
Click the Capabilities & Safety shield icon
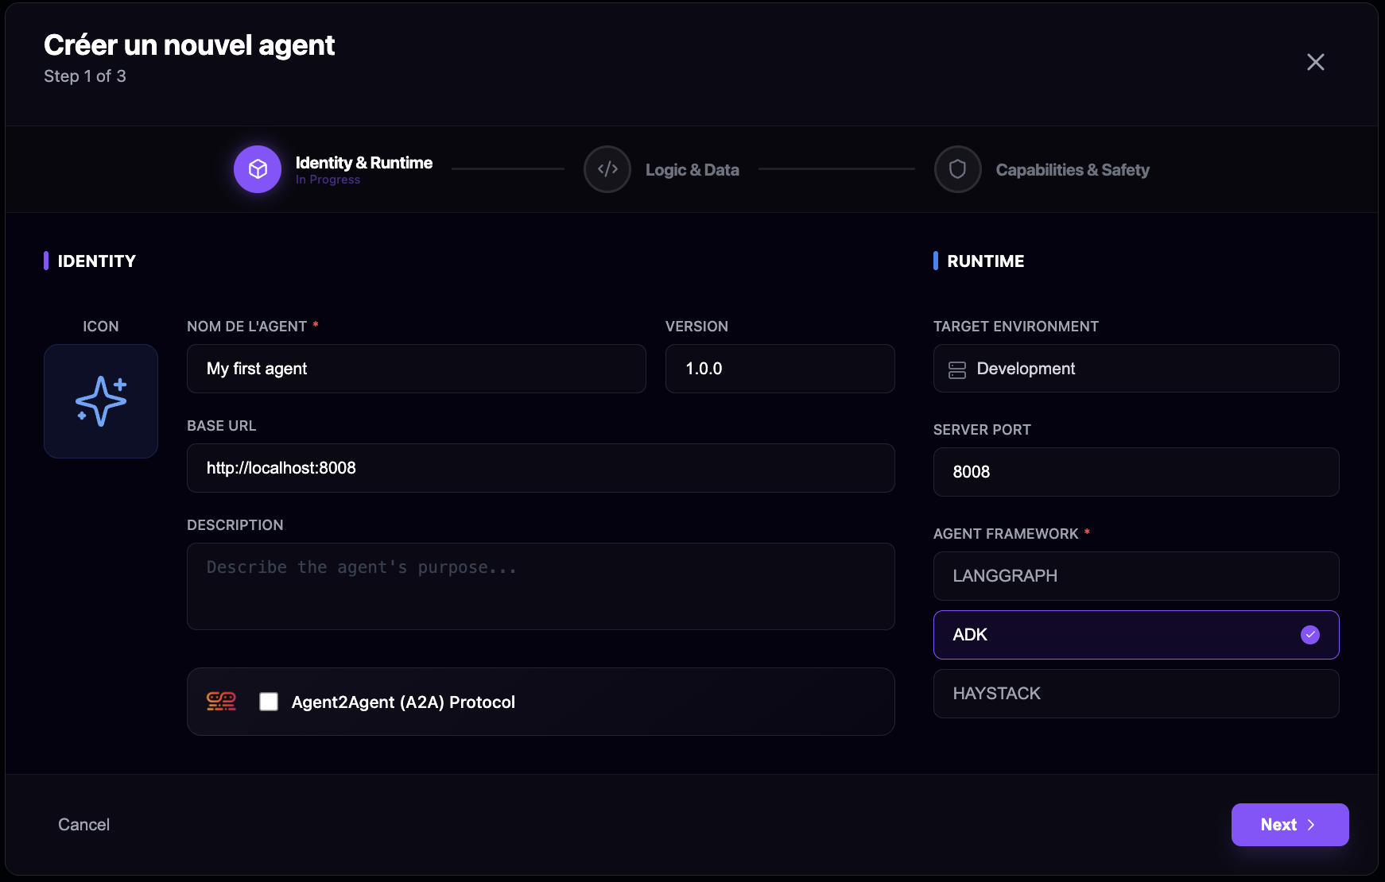tap(957, 169)
